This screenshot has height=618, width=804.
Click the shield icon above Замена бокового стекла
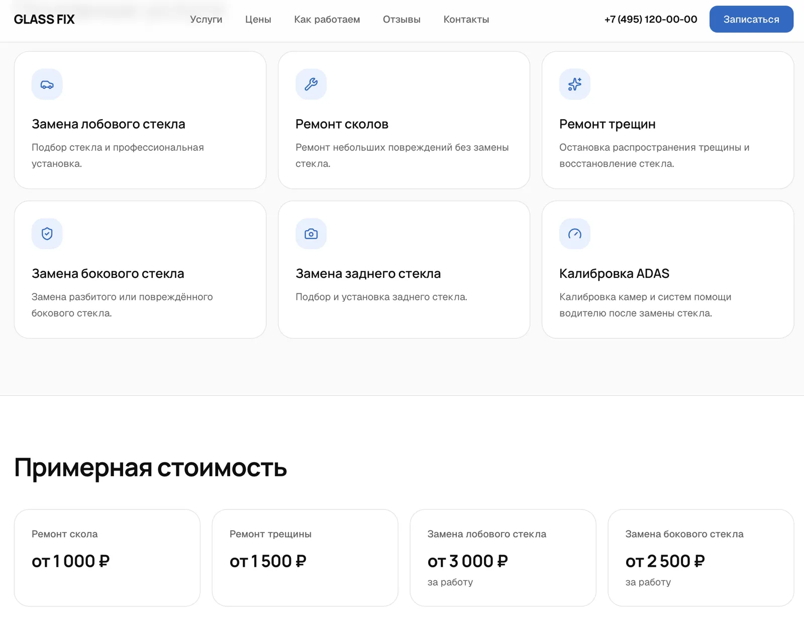47,234
